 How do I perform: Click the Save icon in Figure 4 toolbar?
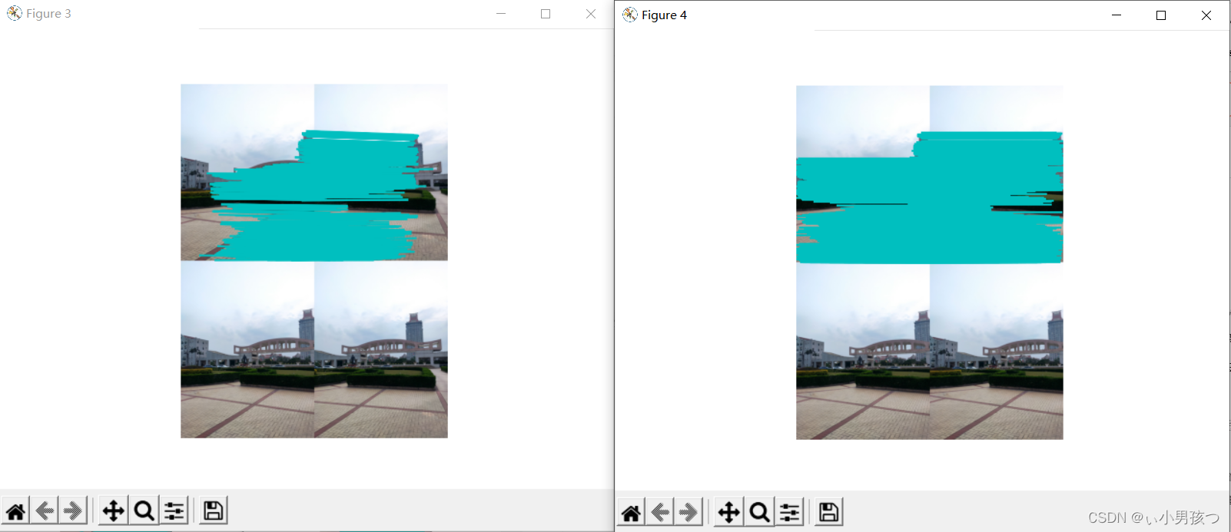(829, 512)
